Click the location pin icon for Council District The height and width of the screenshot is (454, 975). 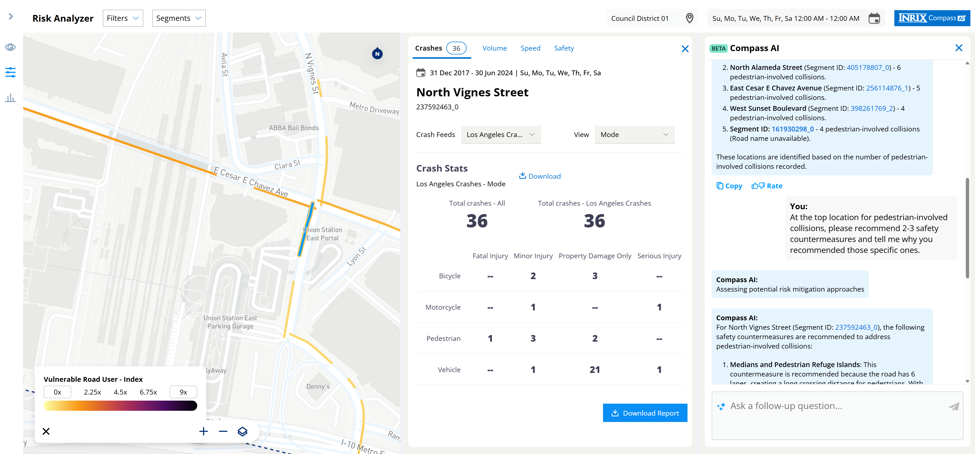click(x=689, y=18)
